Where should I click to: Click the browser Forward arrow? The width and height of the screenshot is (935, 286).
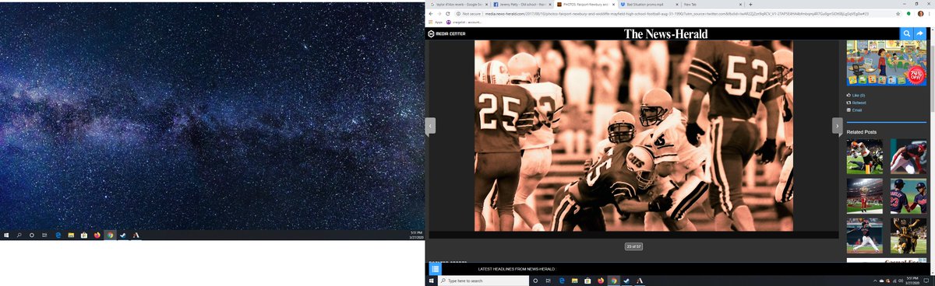pos(440,14)
